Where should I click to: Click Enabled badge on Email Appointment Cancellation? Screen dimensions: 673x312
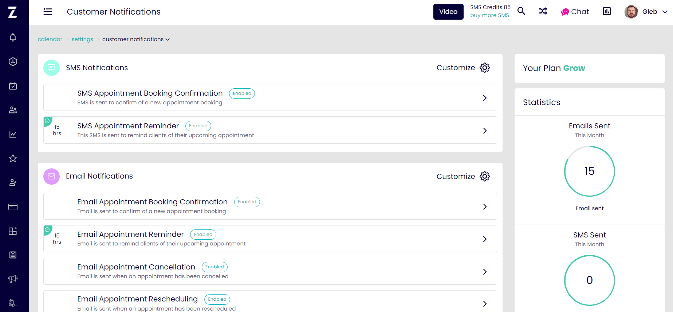pos(215,267)
